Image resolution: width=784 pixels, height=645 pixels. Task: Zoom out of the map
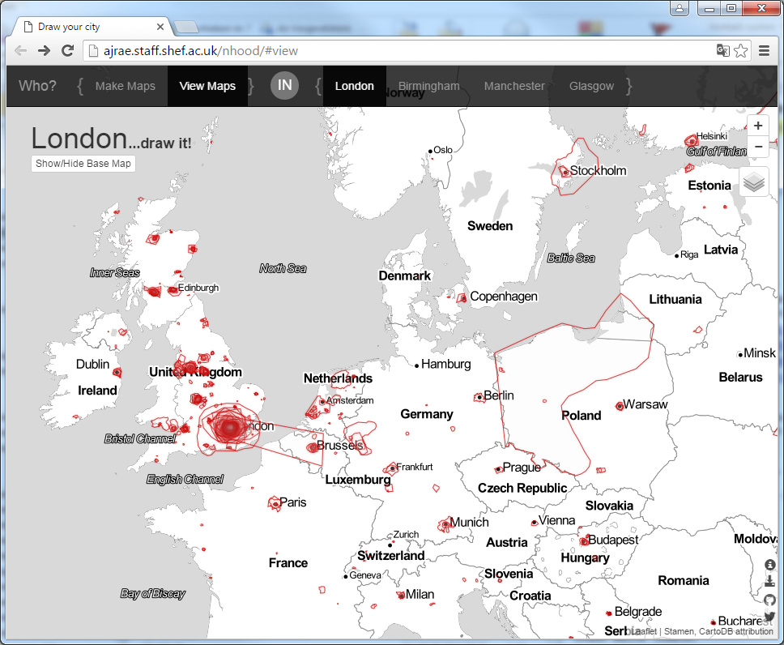pos(757,147)
